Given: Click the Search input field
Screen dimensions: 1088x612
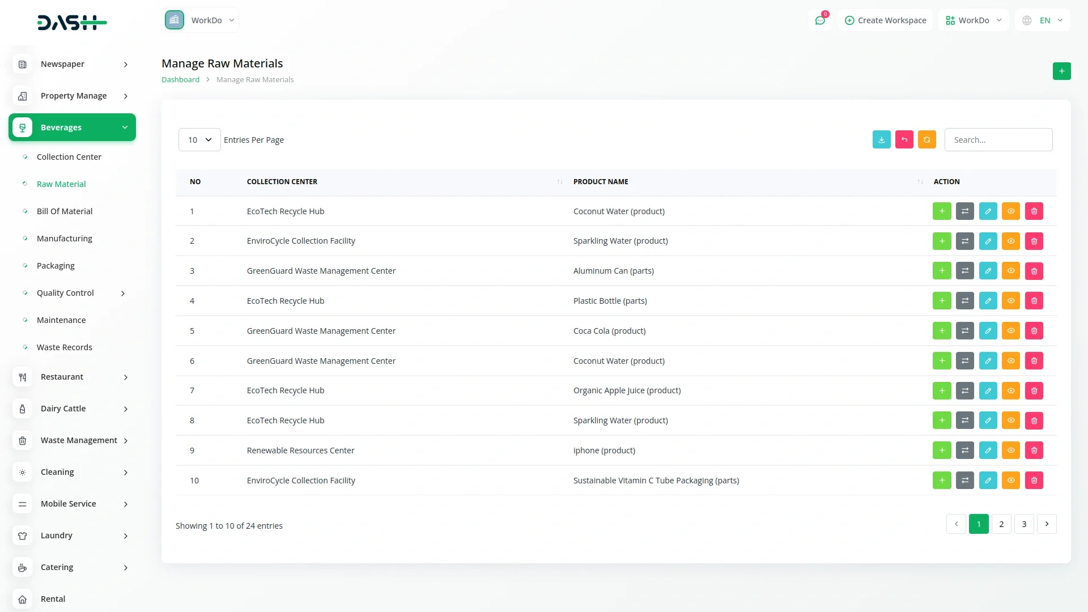Looking at the screenshot, I should tap(998, 140).
